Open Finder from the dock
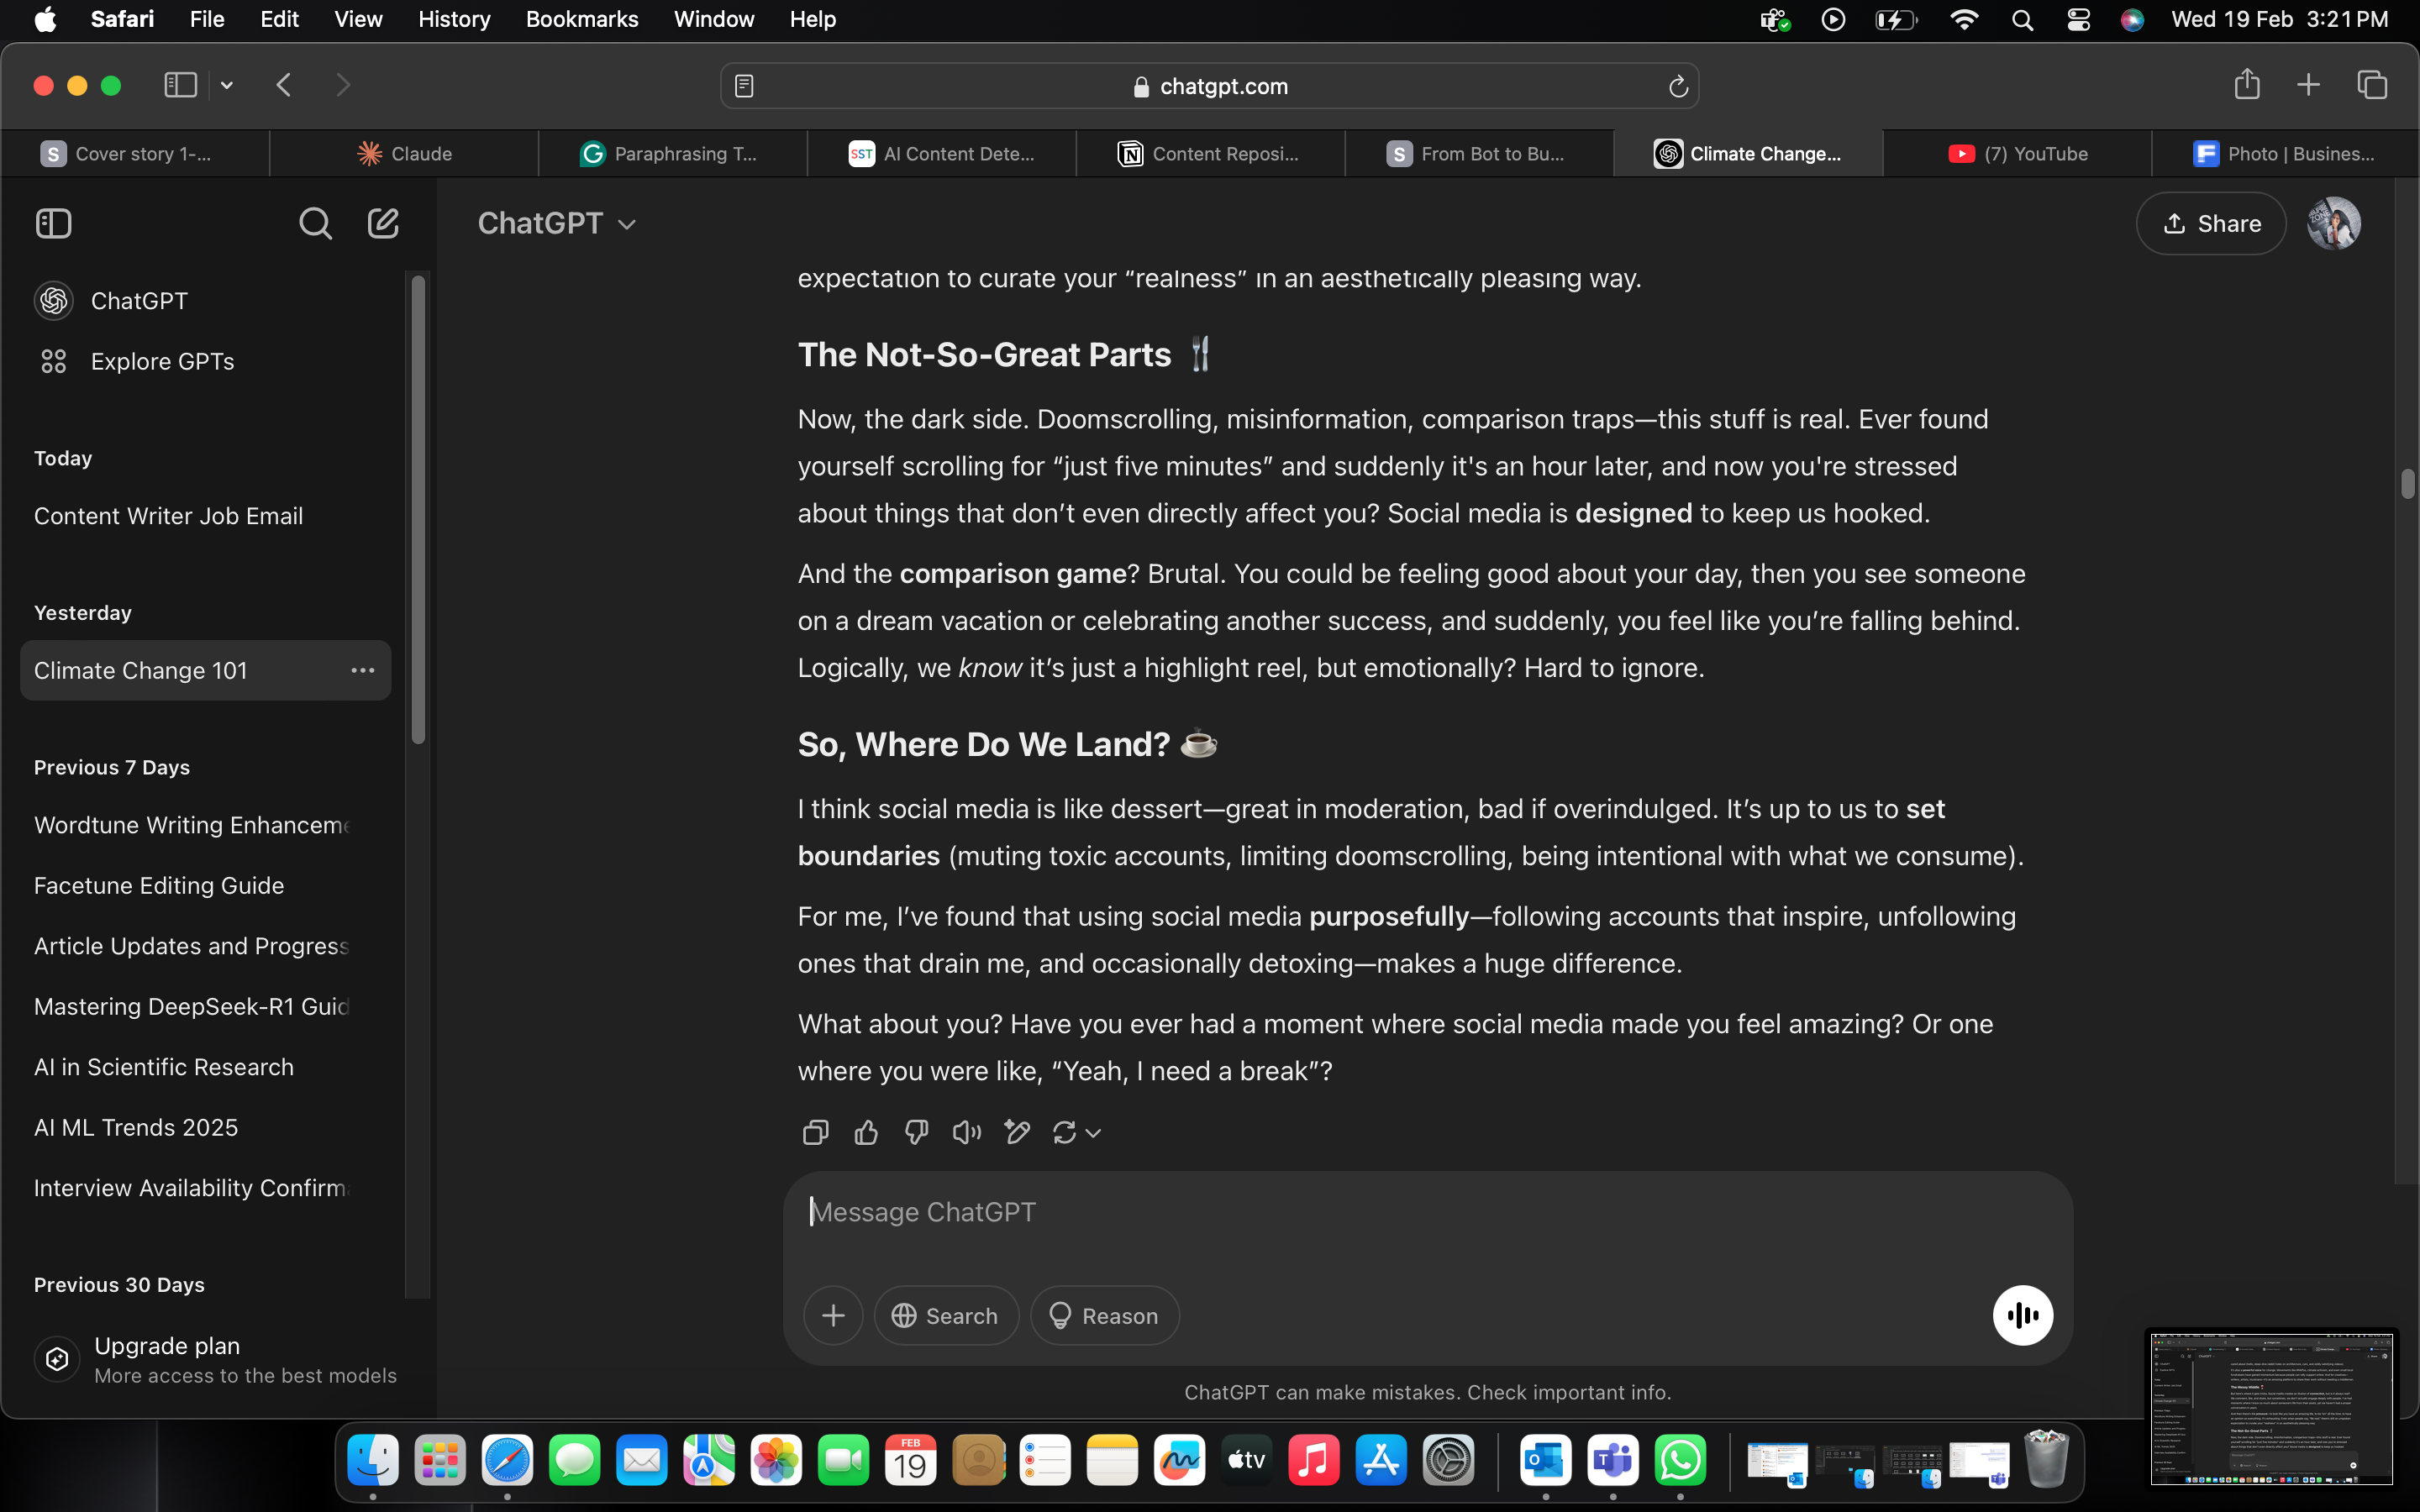 [x=373, y=1461]
